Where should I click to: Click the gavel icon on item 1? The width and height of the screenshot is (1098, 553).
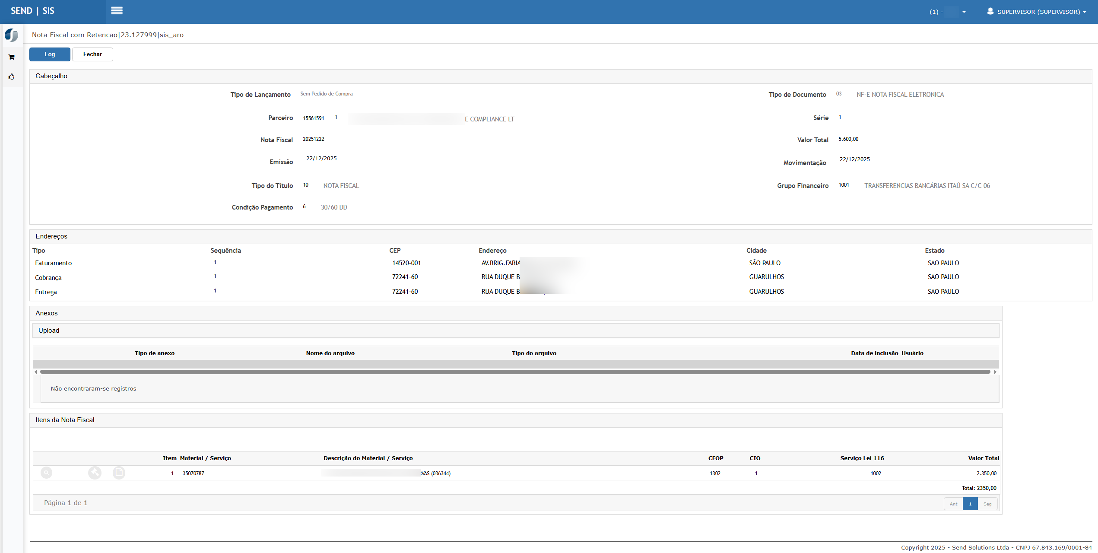pos(95,473)
